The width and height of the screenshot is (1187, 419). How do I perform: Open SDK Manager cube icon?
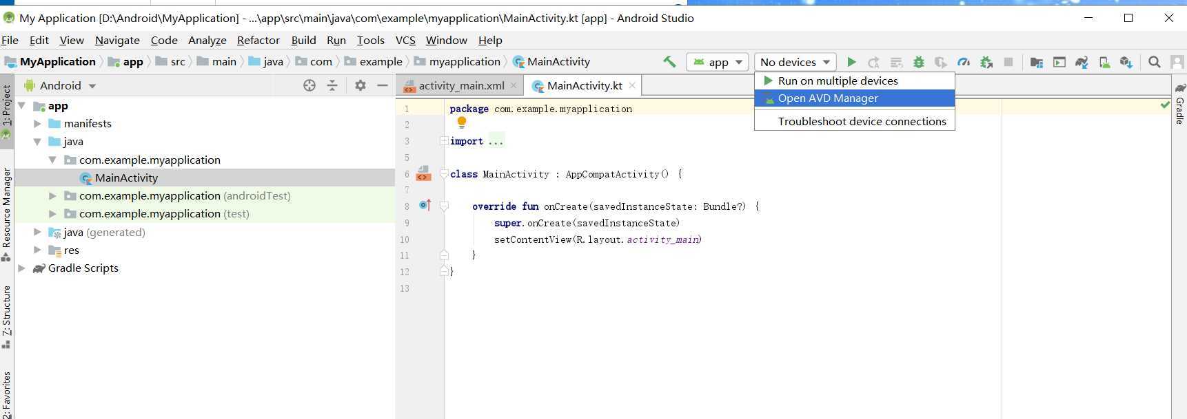coord(1126,62)
